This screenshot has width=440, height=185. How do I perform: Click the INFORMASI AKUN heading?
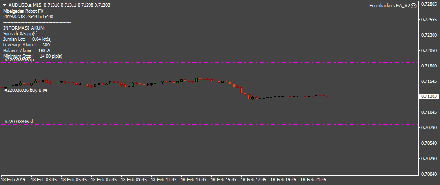(24, 28)
